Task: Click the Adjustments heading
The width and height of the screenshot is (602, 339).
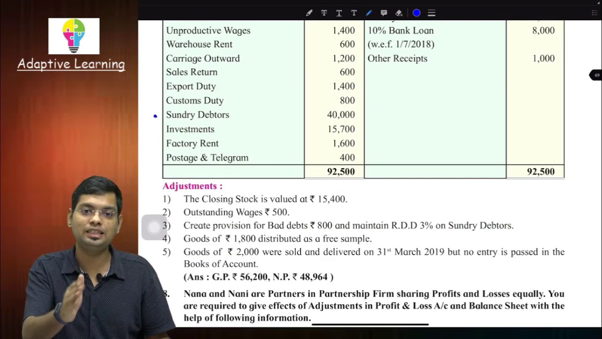Action: tap(192, 186)
